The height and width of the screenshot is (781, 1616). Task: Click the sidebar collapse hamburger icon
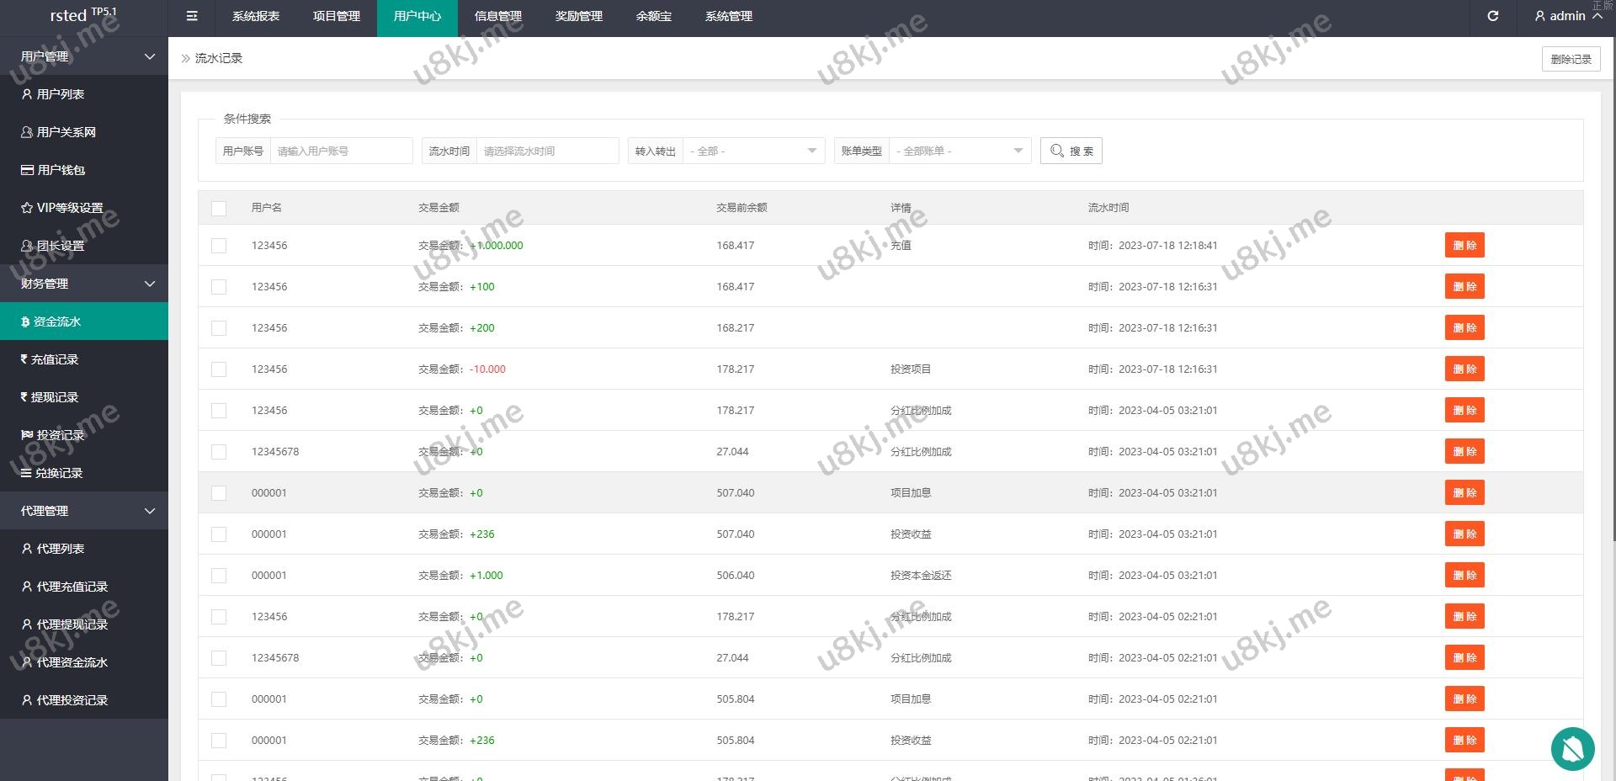tap(192, 16)
